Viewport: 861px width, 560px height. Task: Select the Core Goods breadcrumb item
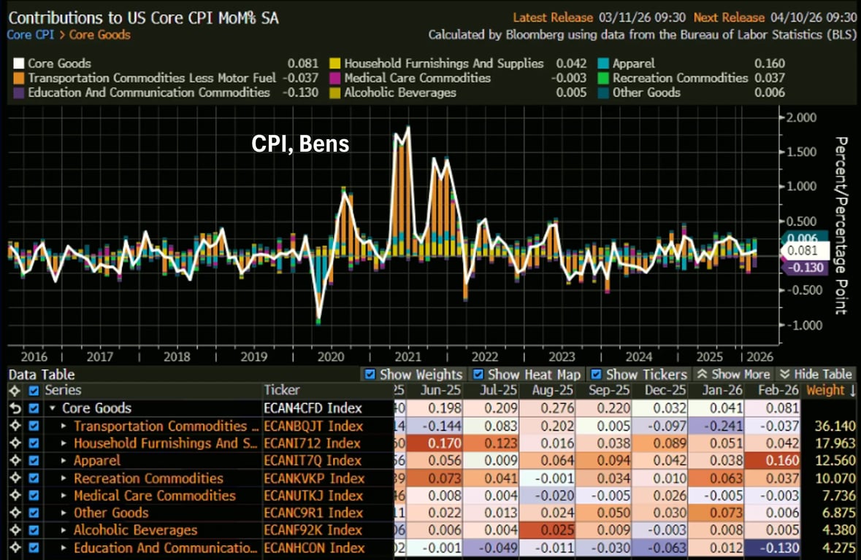pyautogui.click(x=100, y=34)
